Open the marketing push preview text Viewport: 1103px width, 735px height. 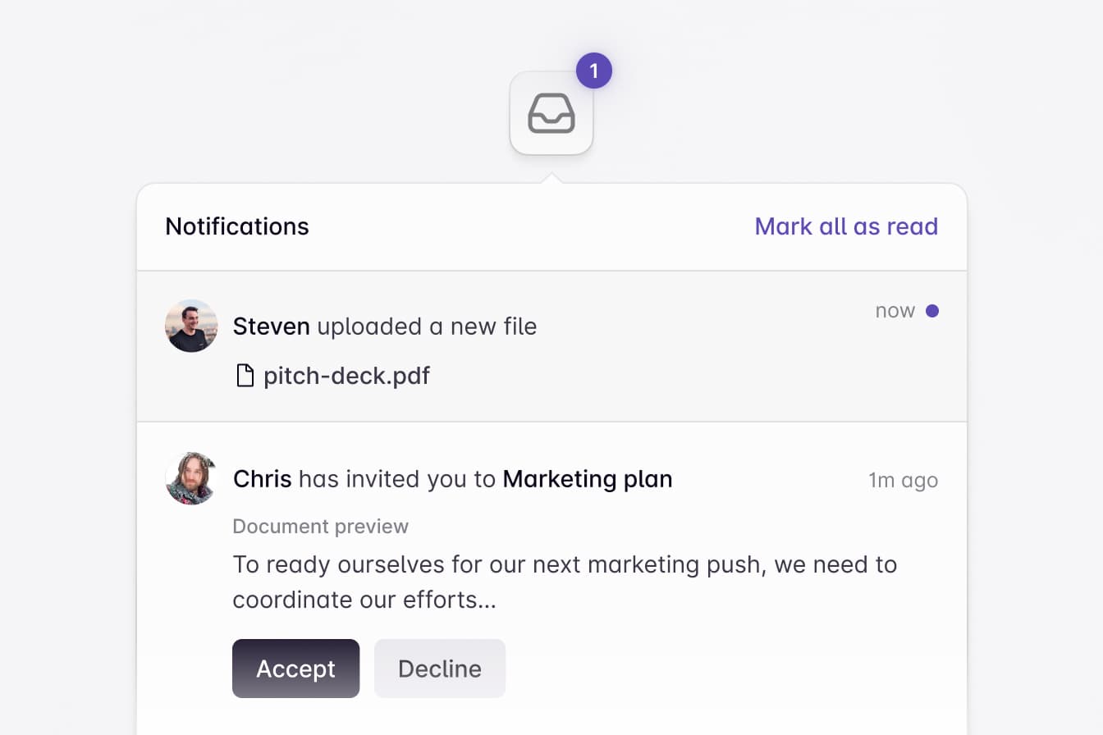(565, 582)
